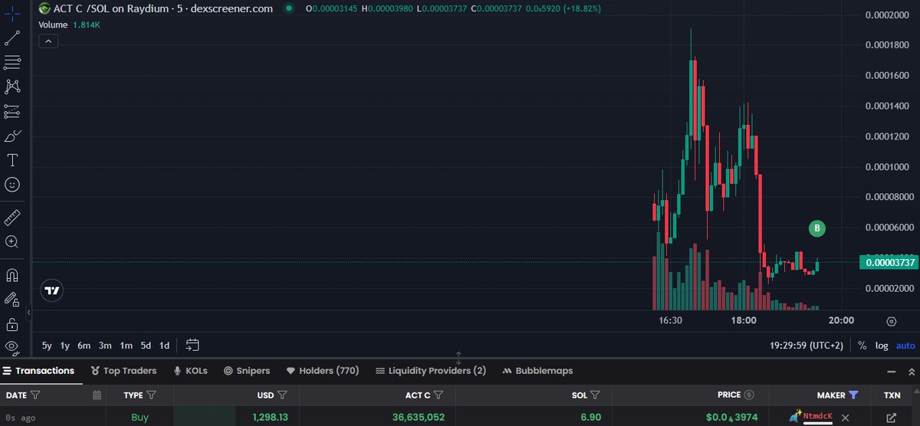This screenshot has height=426, width=920.
Task: Switch to KOLs tab
Action: pos(191,371)
